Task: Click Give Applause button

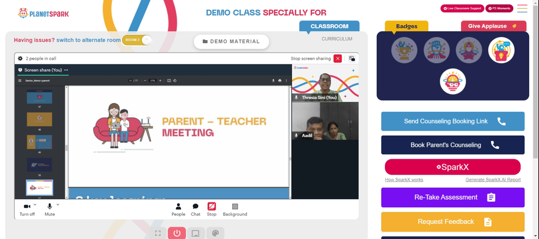Action: pyautogui.click(x=494, y=26)
